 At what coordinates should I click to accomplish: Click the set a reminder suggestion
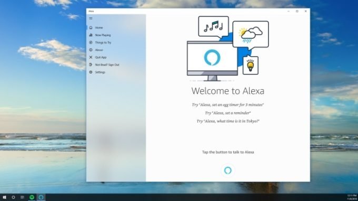[228, 113]
